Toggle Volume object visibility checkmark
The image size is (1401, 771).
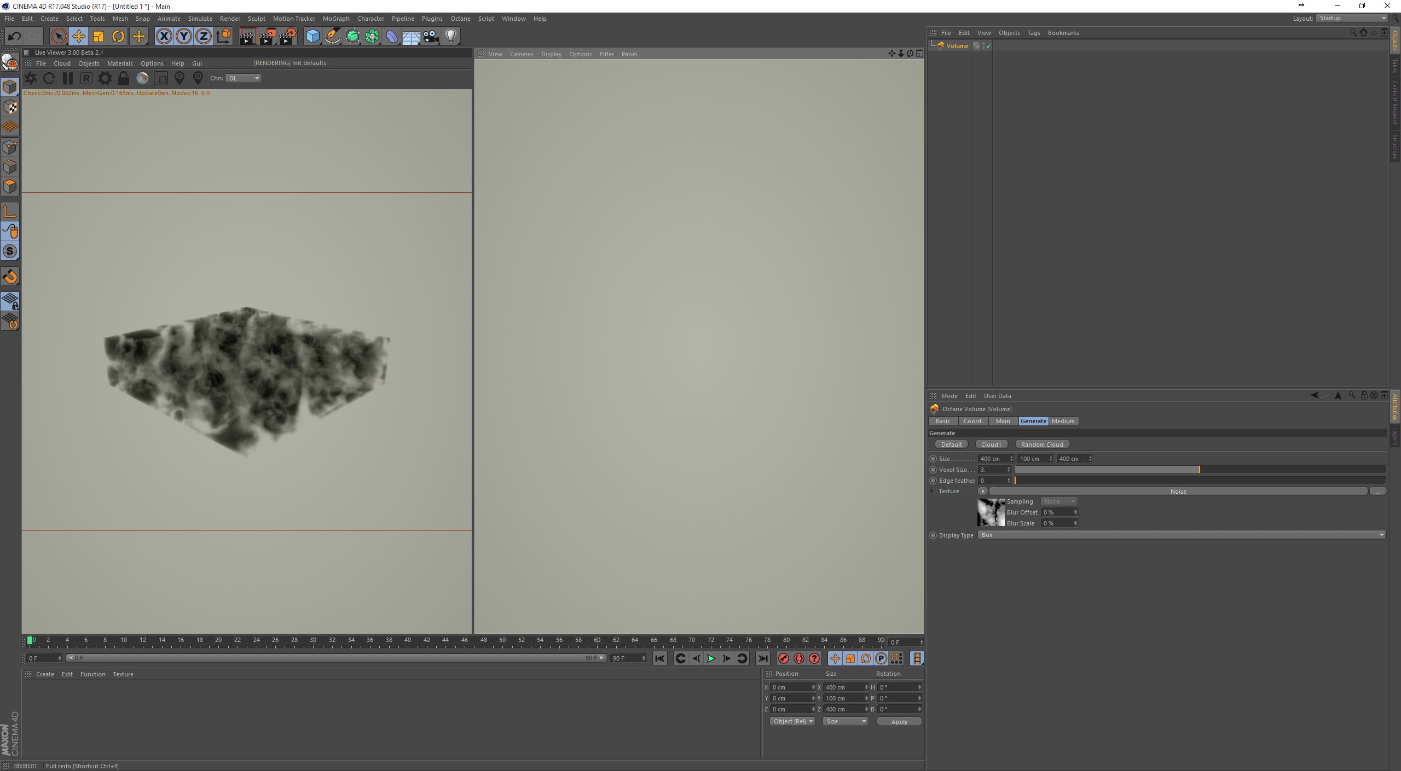click(x=988, y=46)
